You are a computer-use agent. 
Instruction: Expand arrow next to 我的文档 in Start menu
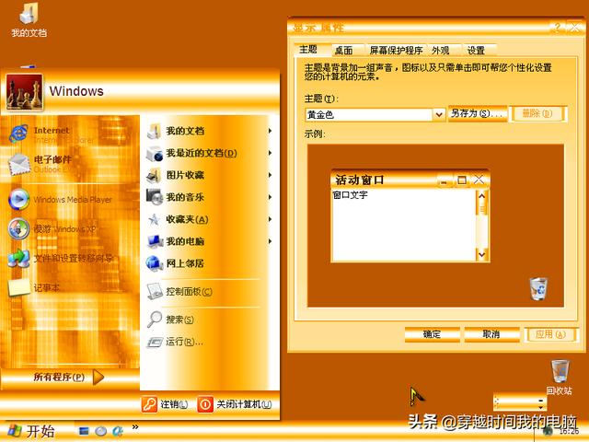pyautogui.click(x=270, y=131)
